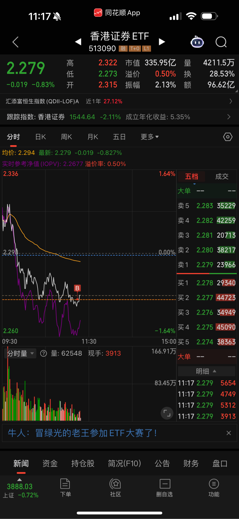Expand the quote panel corner triangle
This screenshot has height=519, width=239.
click(x=237, y=91)
